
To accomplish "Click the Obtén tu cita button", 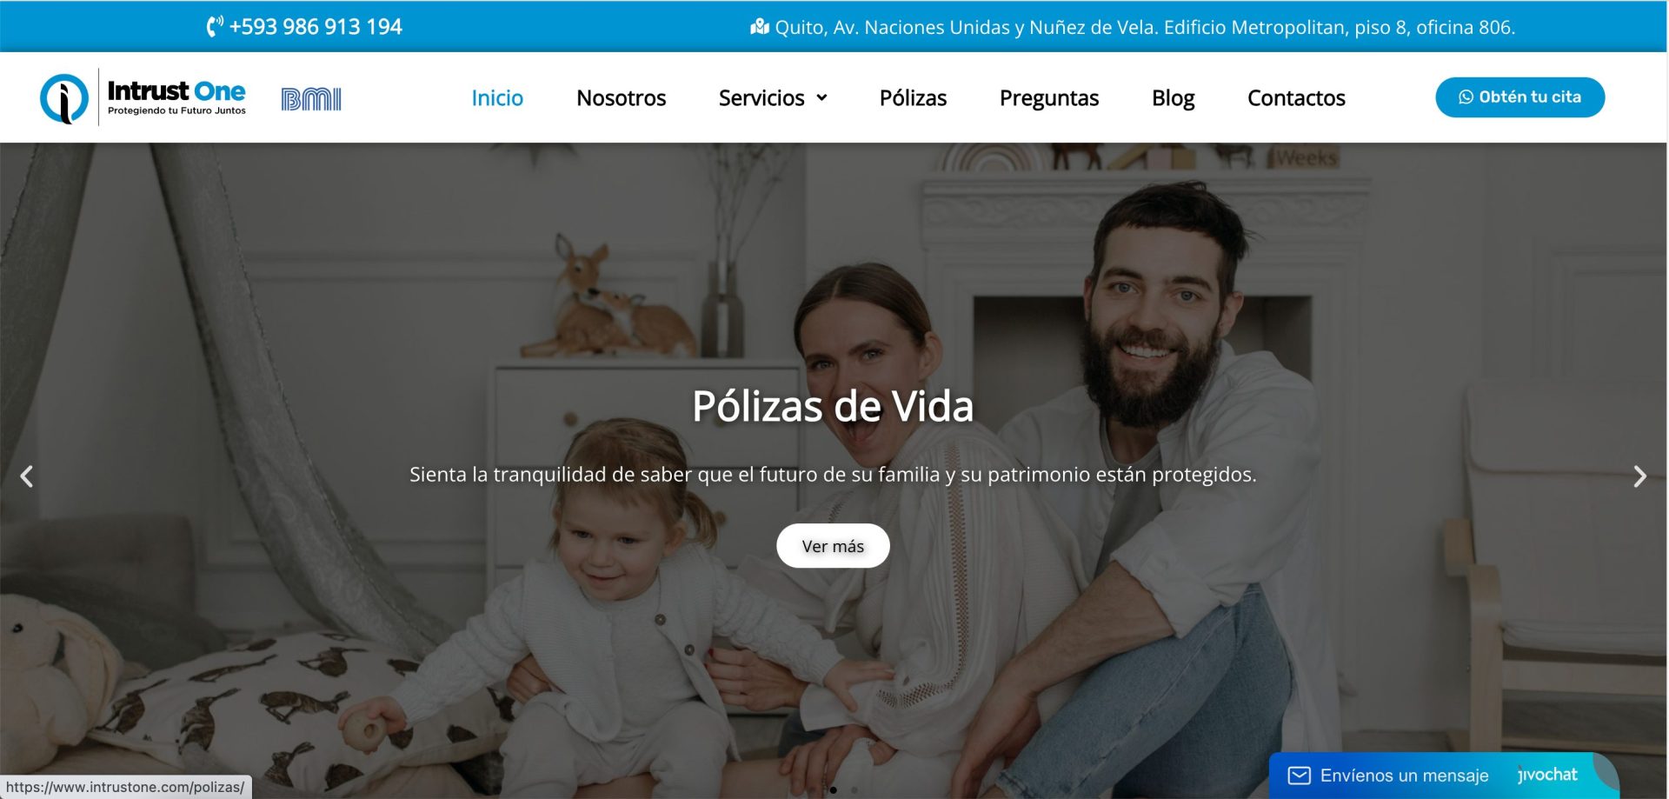I will [x=1519, y=97].
